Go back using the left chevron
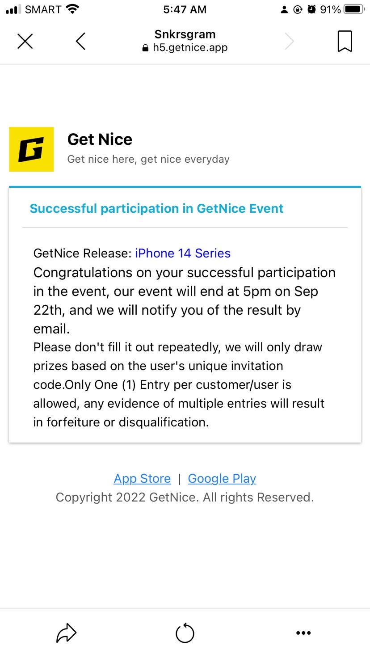Screen dimensions: 370x658 [x=80, y=41]
